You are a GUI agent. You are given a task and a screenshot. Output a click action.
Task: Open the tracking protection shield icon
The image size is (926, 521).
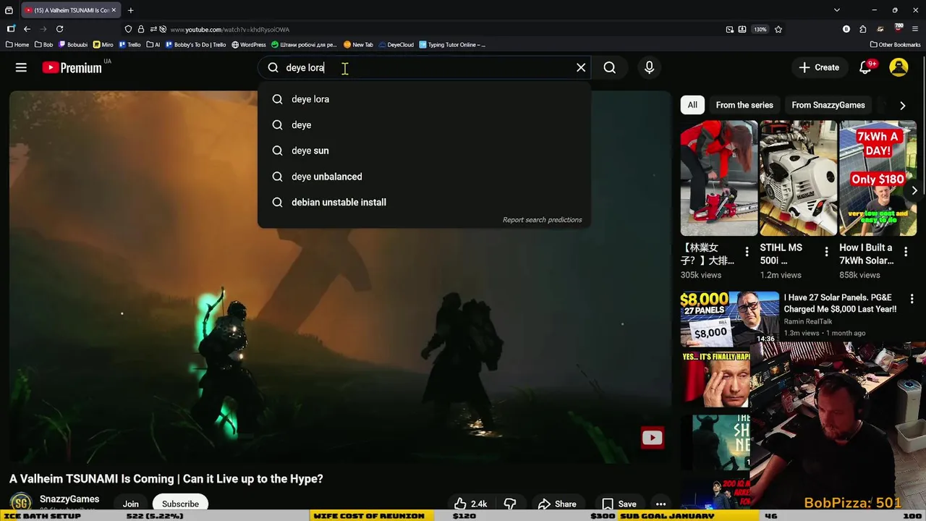[x=128, y=29]
